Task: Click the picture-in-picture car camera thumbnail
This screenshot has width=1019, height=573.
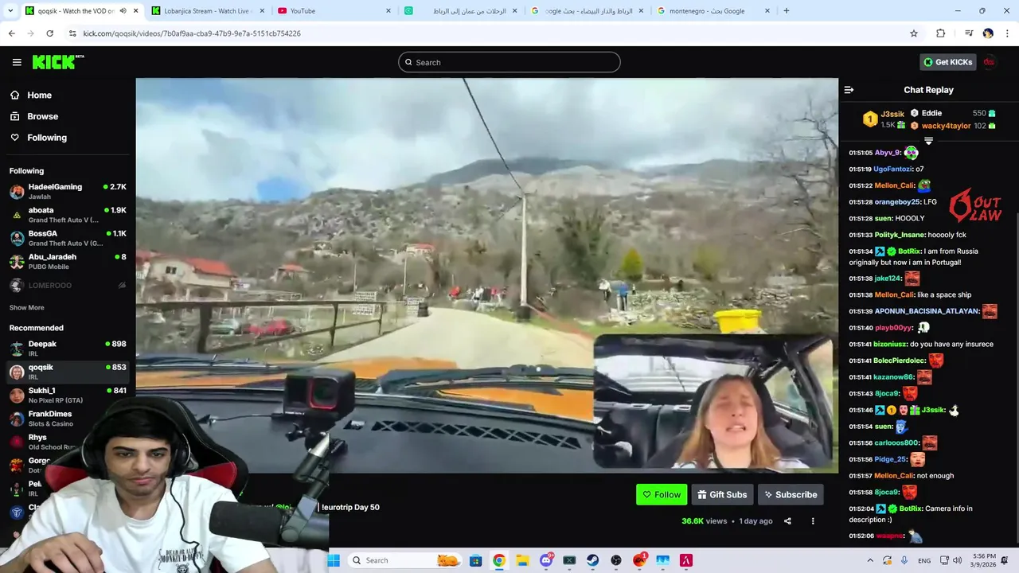Action: click(x=713, y=402)
